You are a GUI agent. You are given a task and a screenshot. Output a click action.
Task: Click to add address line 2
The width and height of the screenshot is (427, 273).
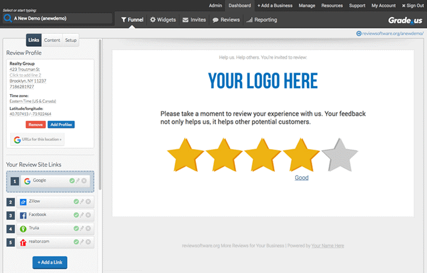25,75
